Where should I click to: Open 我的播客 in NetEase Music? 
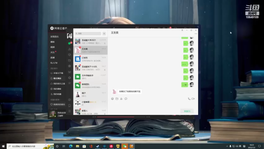click(56, 89)
